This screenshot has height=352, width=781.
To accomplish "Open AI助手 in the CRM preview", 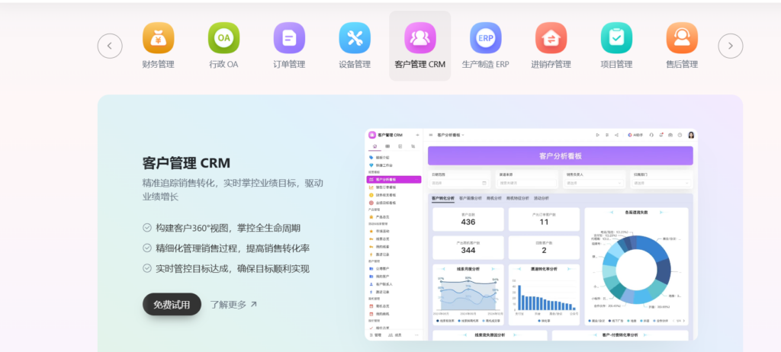I will 635,135.
